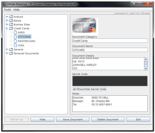Click the Document Details scroll up arrow

click(146, 59)
